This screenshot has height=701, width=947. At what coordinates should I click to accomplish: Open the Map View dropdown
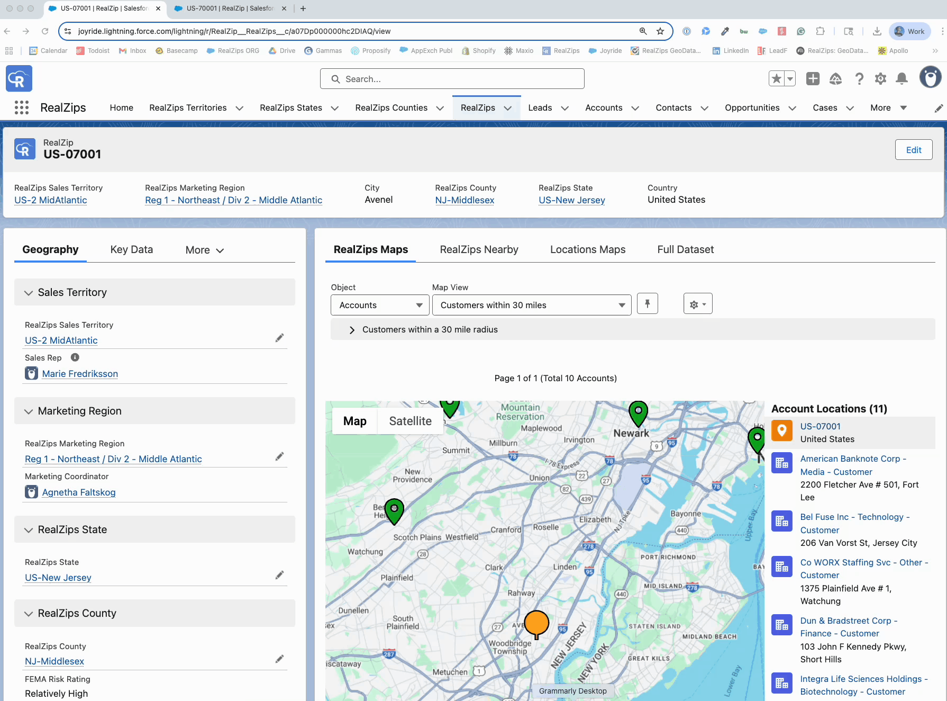click(x=532, y=305)
